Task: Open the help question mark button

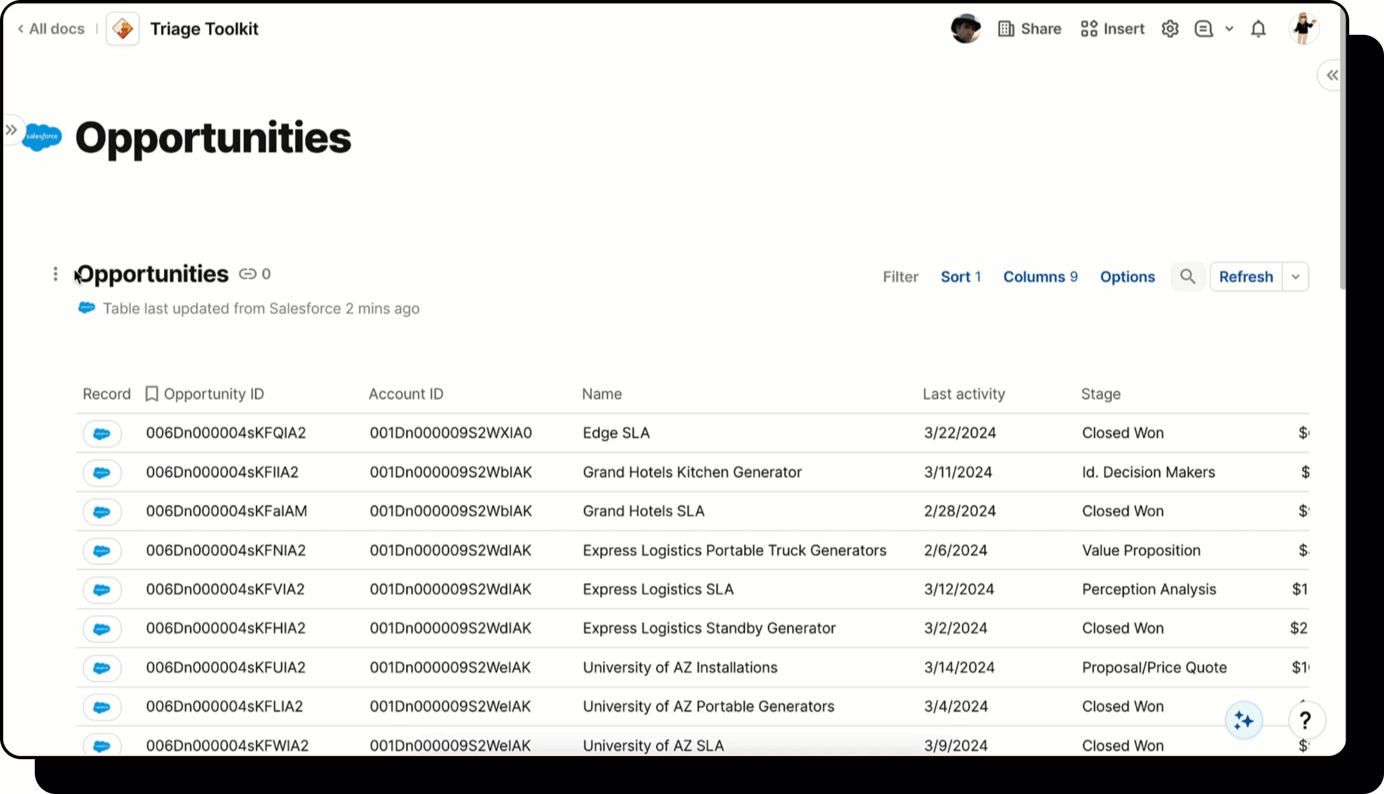Action: tap(1305, 721)
